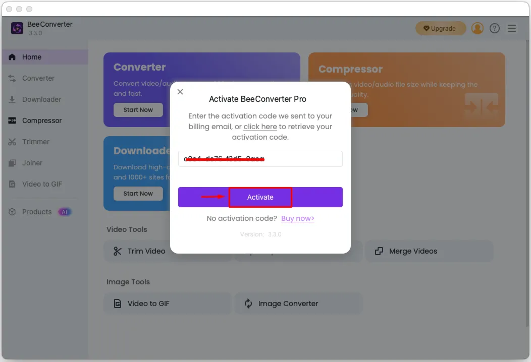Screen dimensions: 531x362
Task: Click the Converter card title
Action: (139, 67)
